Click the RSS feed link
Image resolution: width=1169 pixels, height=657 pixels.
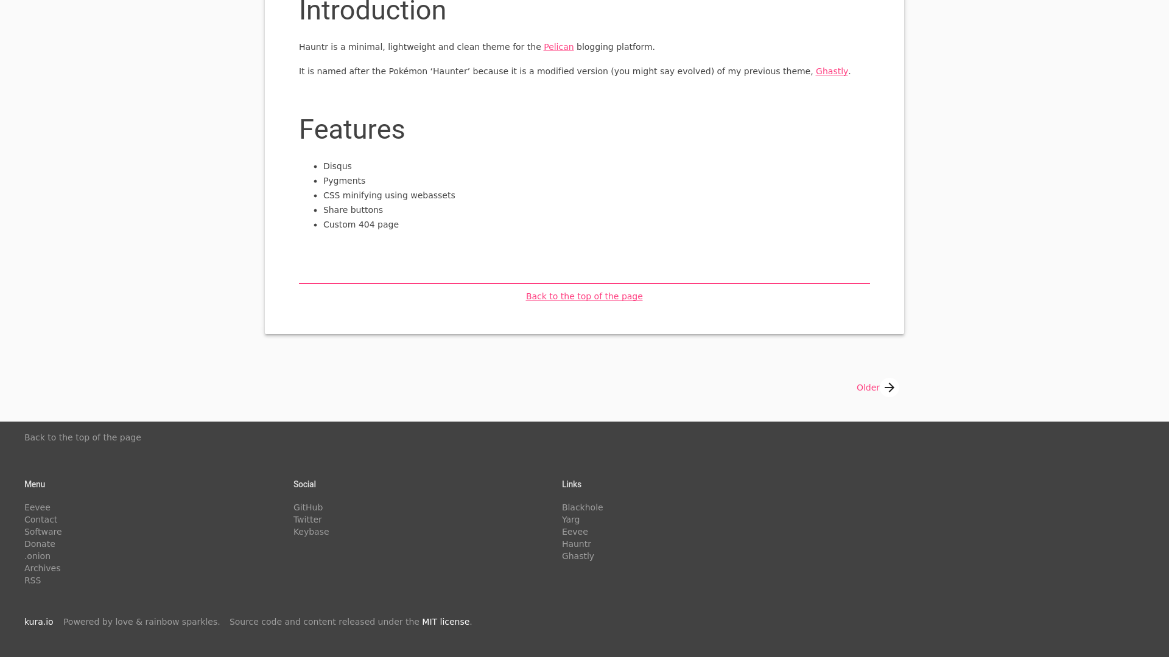click(x=32, y=580)
